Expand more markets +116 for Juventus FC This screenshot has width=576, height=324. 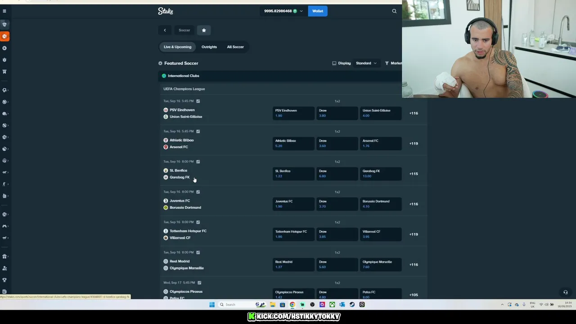pyautogui.click(x=414, y=204)
